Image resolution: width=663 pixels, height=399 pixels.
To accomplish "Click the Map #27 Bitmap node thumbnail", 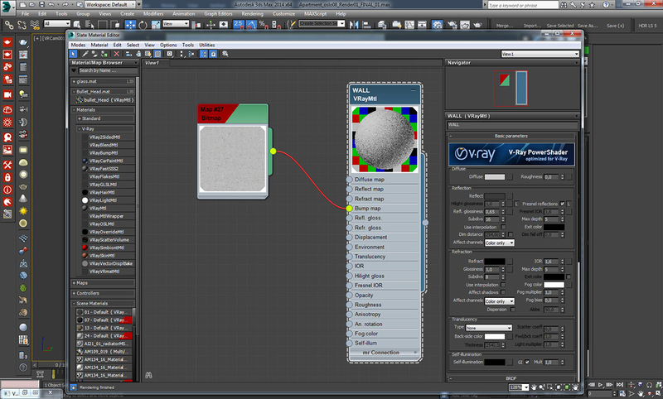I will point(233,158).
